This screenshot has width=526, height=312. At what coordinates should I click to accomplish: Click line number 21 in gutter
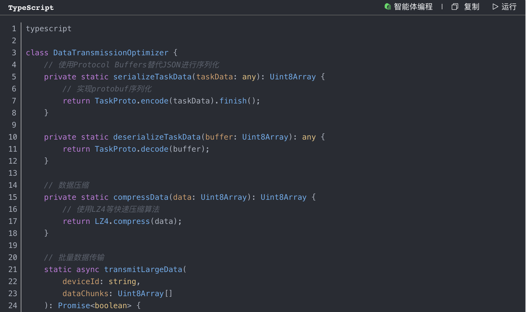(13, 269)
